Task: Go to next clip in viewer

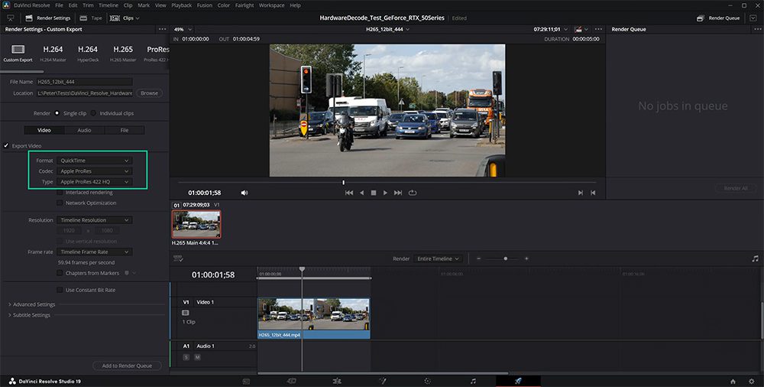Action: click(x=581, y=193)
